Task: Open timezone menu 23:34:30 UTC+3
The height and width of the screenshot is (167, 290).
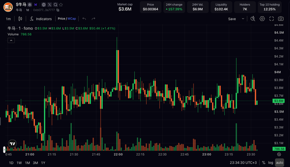Action: pyautogui.click(x=243, y=163)
